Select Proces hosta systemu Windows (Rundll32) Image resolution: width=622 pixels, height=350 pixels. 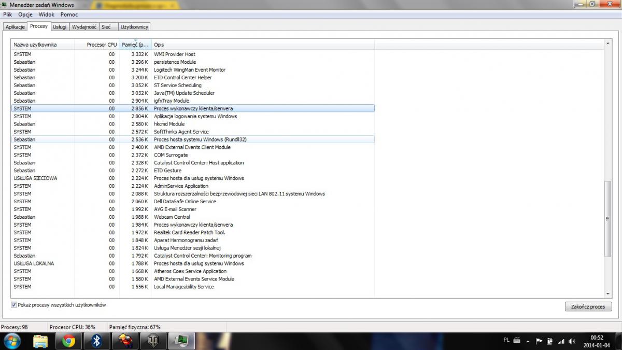point(193,139)
